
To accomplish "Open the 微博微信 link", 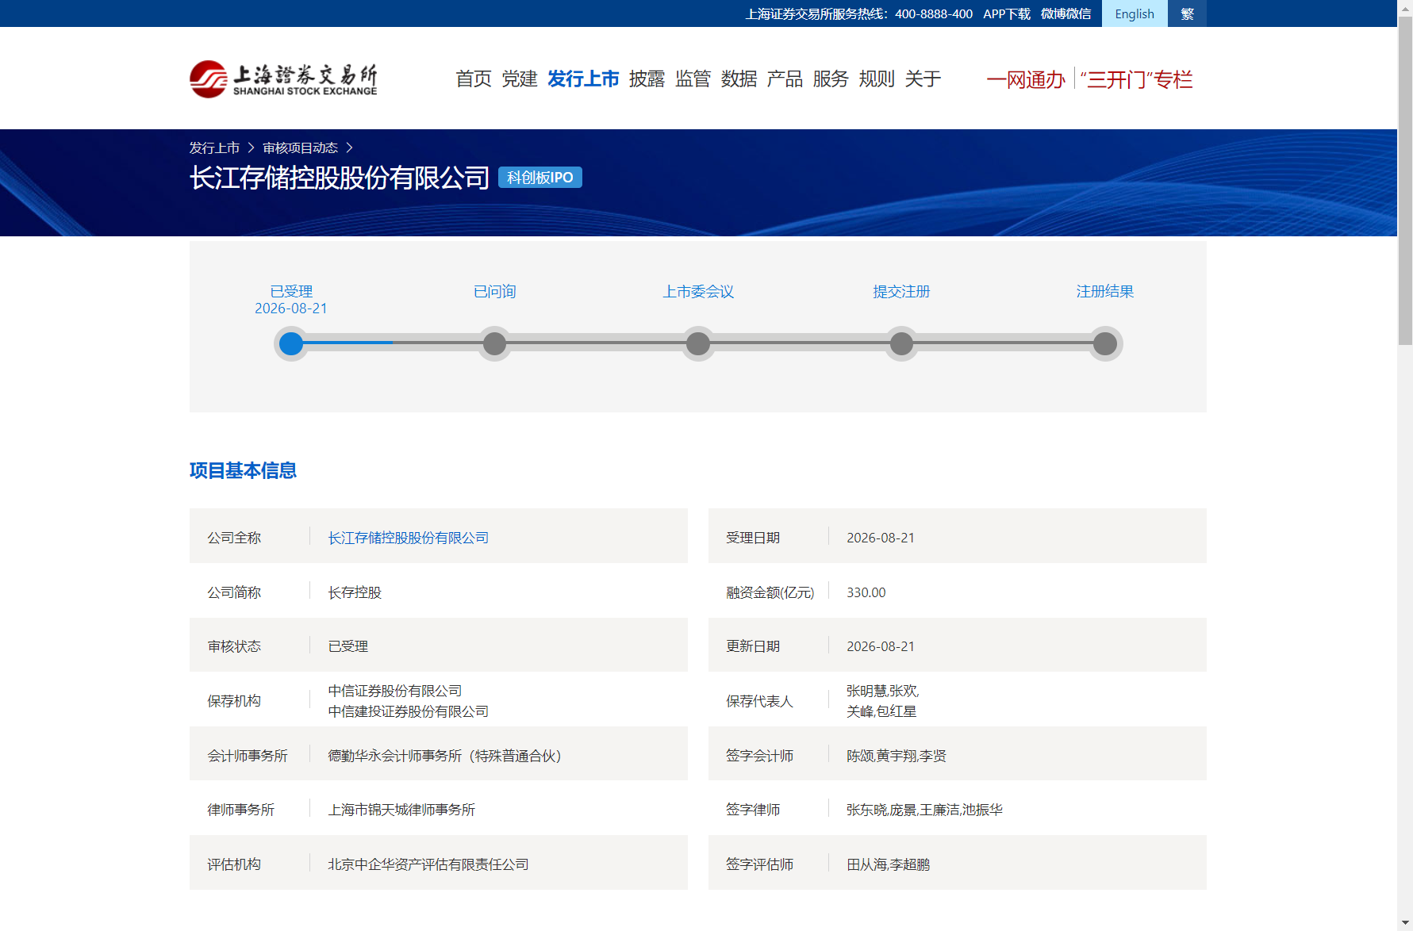I will point(1066,13).
